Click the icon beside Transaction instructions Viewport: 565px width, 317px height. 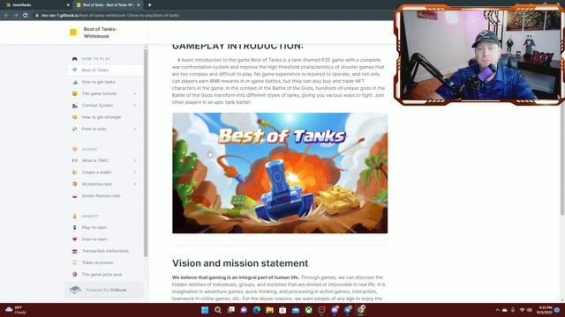click(74, 251)
